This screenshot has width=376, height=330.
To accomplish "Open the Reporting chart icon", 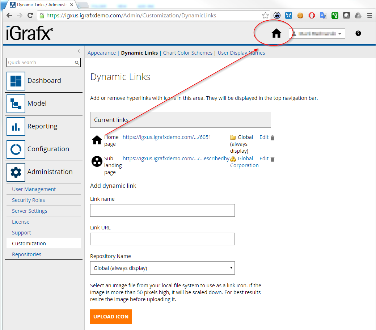I will 16,126.
